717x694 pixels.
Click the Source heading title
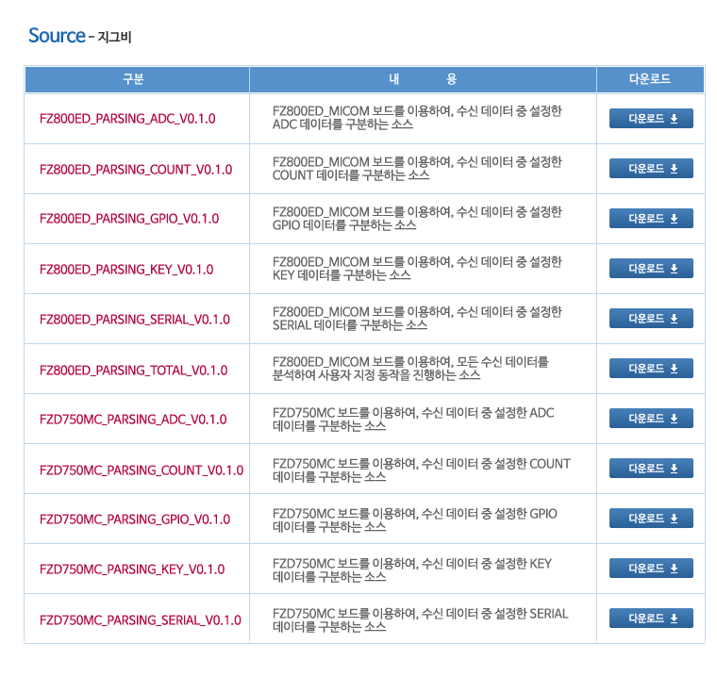pos(57,36)
